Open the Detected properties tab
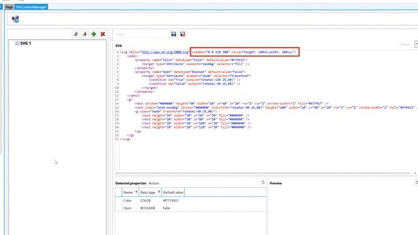 tap(131, 183)
